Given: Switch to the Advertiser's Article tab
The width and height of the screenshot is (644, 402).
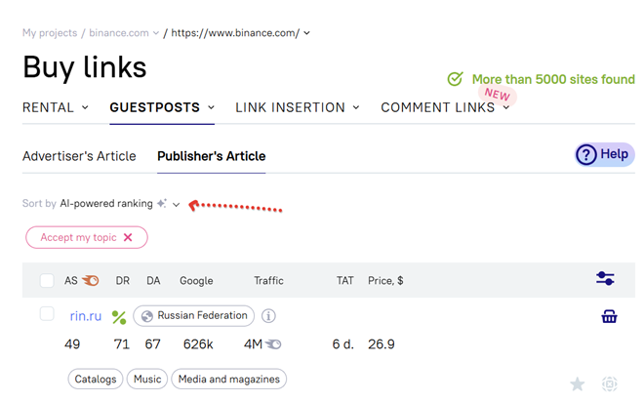Looking at the screenshot, I should coord(79,156).
